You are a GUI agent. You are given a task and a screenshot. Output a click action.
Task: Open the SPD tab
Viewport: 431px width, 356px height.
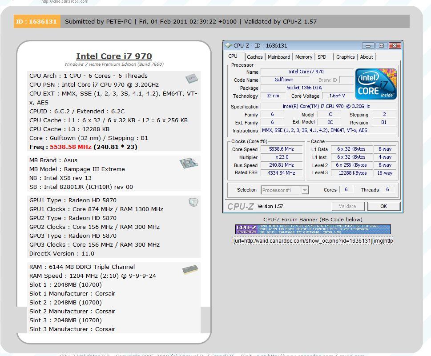click(322, 57)
